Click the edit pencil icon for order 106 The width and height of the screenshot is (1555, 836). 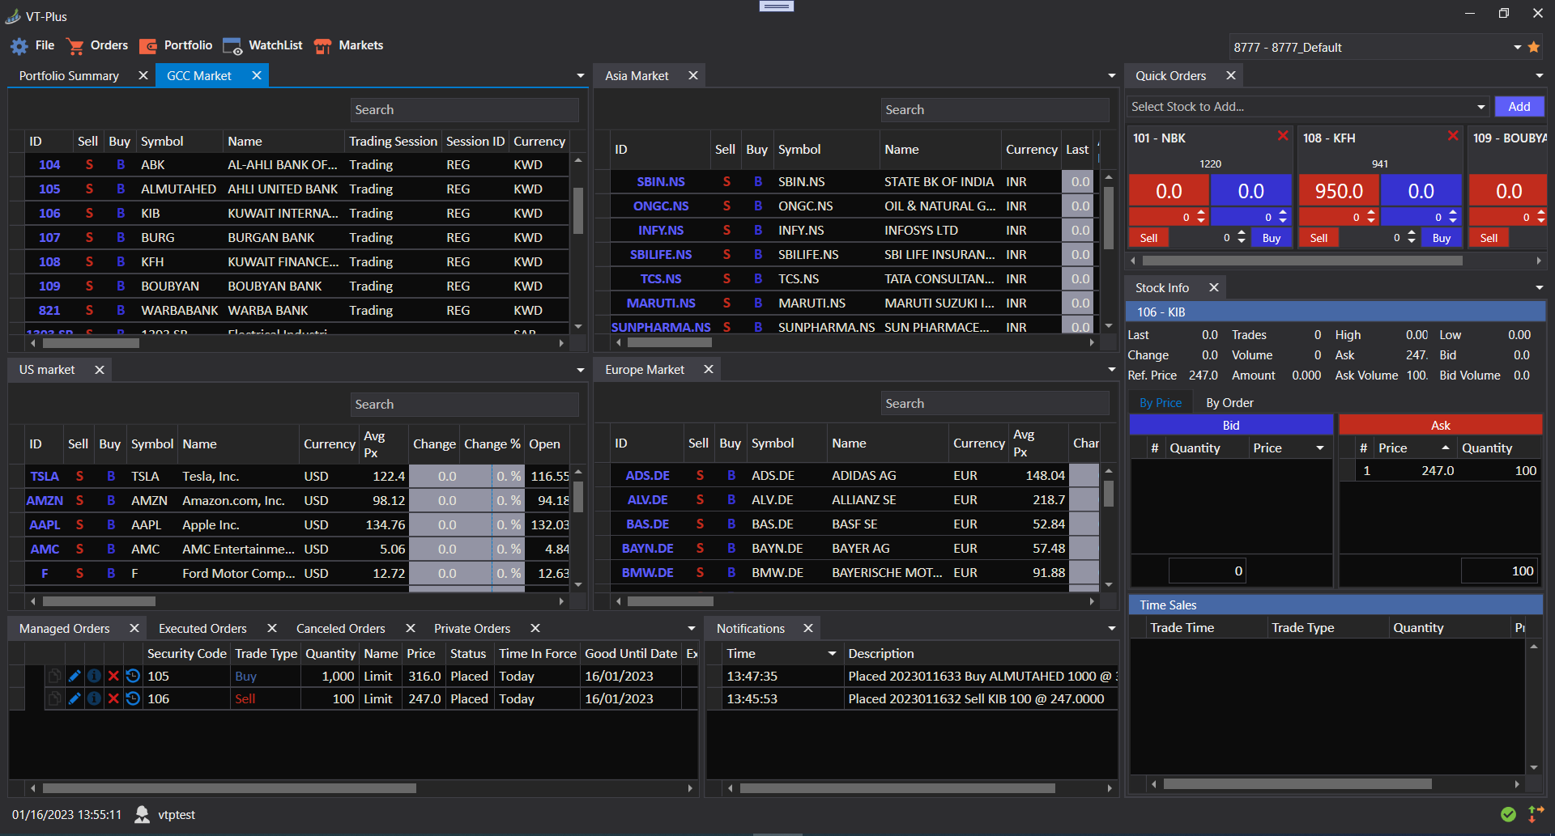[75, 698]
